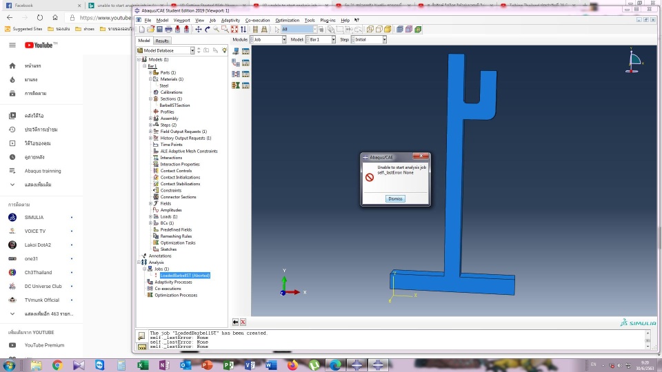Collapse the Sections (1) tree node
This screenshot has width=662, height=372.
click(x=150, y=99)
